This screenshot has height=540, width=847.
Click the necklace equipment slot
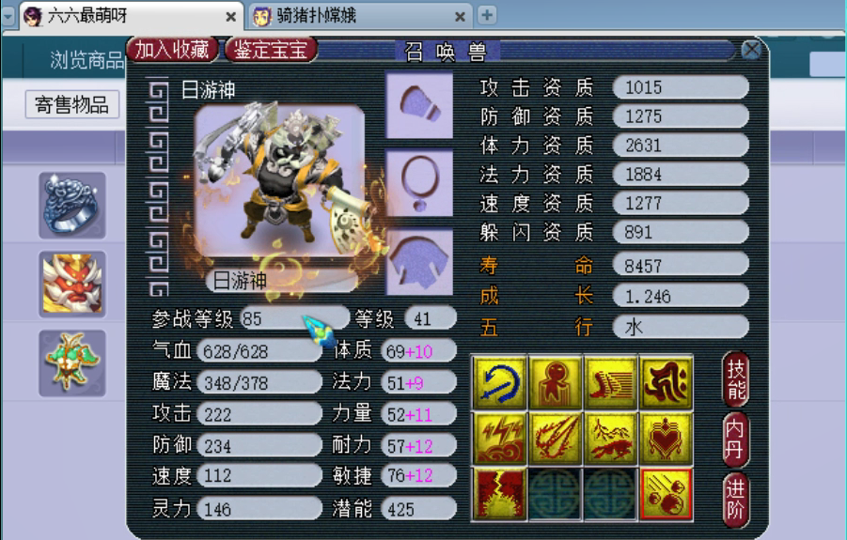[419, 184]
